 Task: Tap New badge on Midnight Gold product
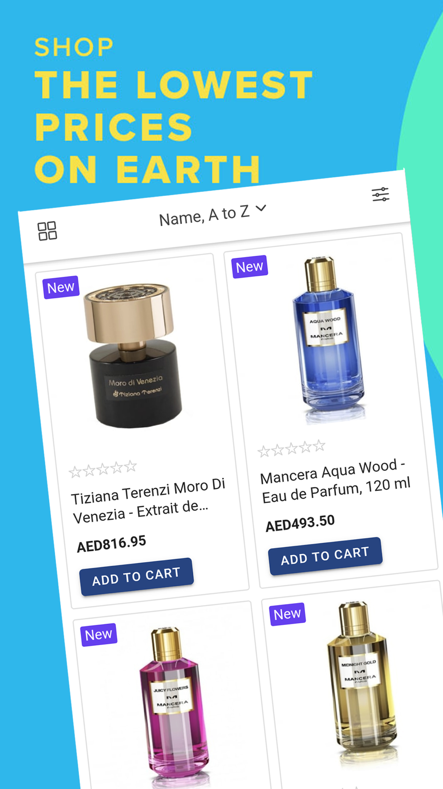pos(287,614)
